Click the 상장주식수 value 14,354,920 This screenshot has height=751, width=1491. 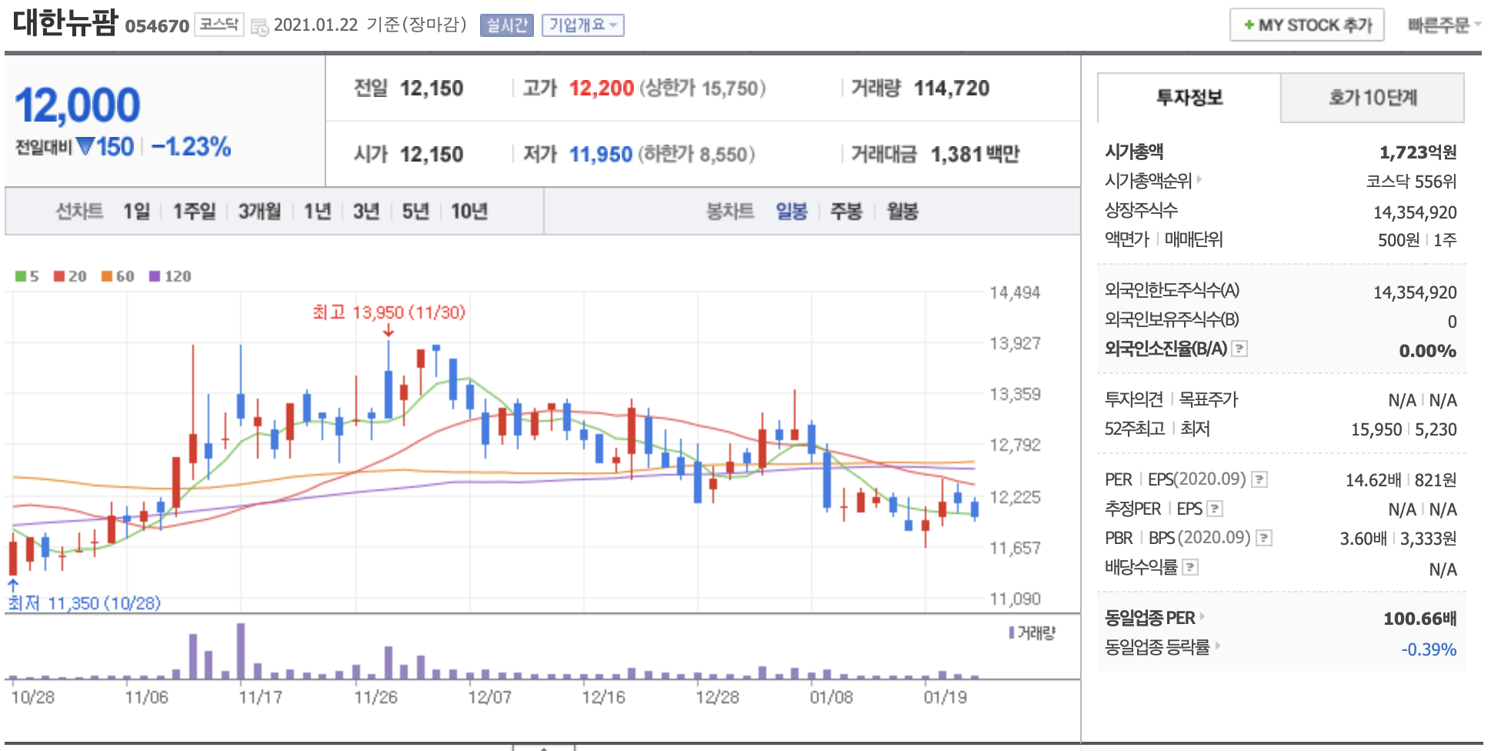[1415, 212]
